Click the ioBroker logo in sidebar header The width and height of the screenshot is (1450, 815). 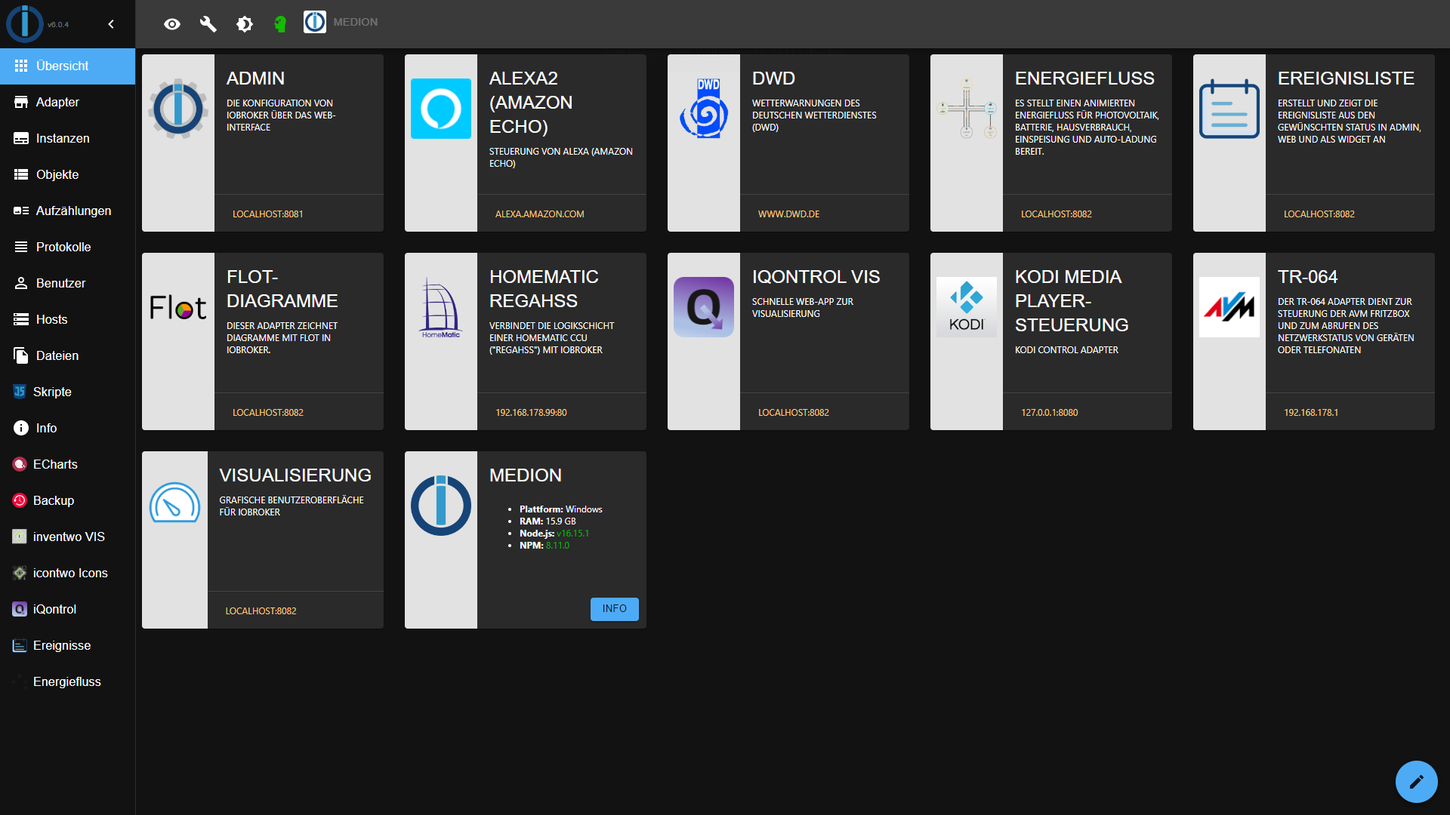pos(25,23)
